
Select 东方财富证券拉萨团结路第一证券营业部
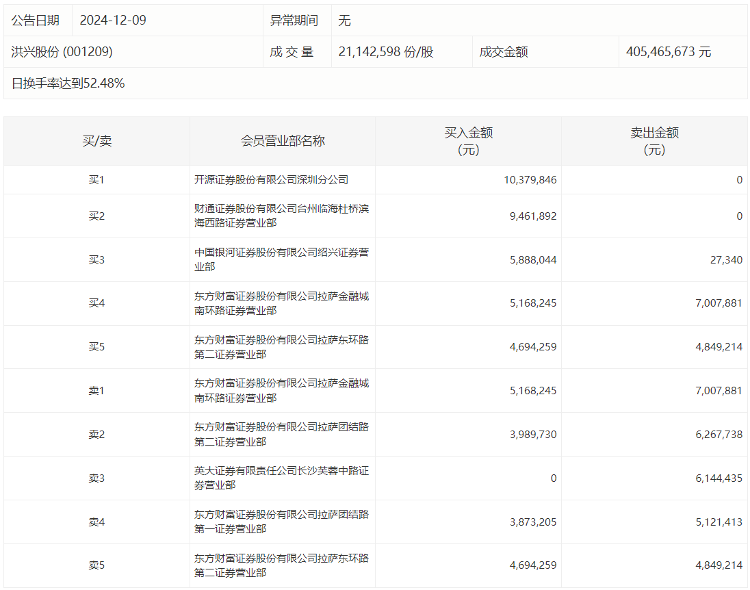(x=281, y=522)
